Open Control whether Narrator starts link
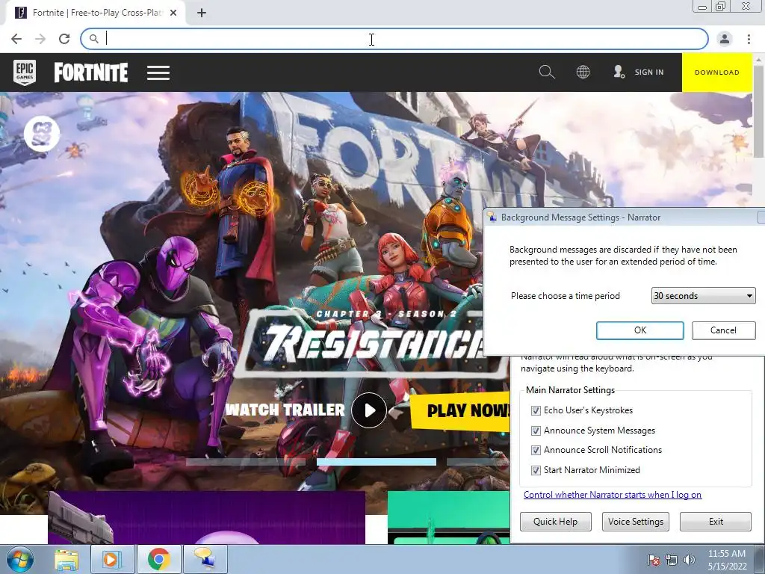Screen dimensions: 765x574 point(613,495)
